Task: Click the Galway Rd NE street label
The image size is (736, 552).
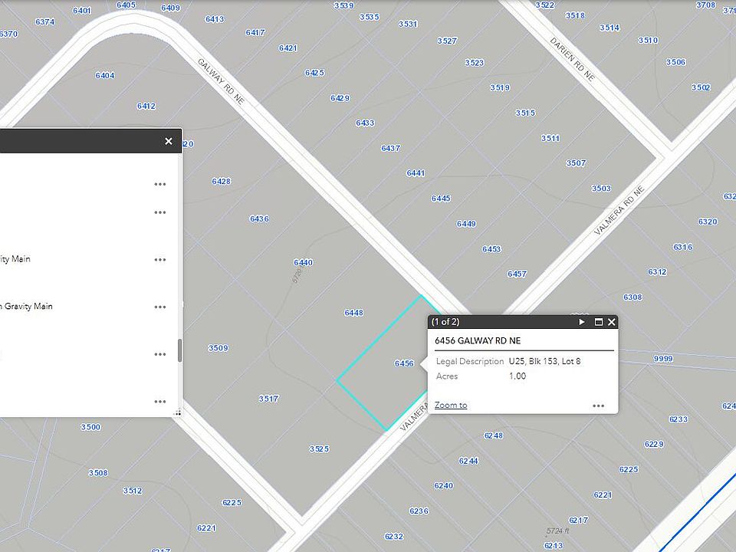Action: 221,80
